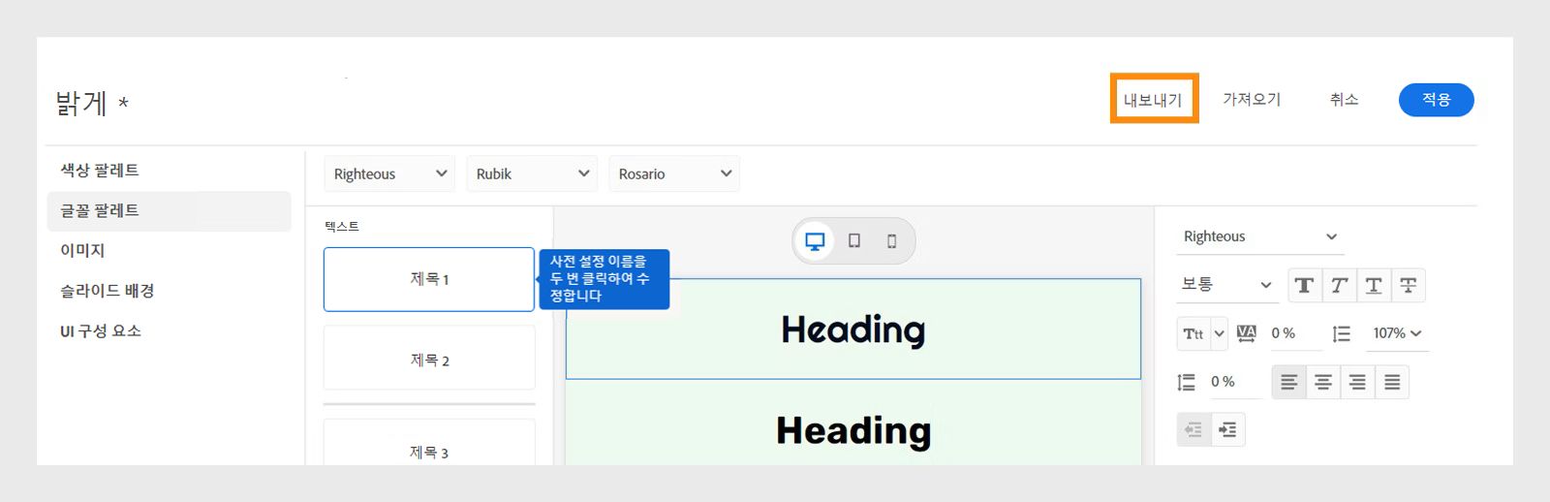Click the increase indent icon
Image resolution: width=1550 pixels, height=502 pixels.
pyautogui.click(x=1227, y=429)
